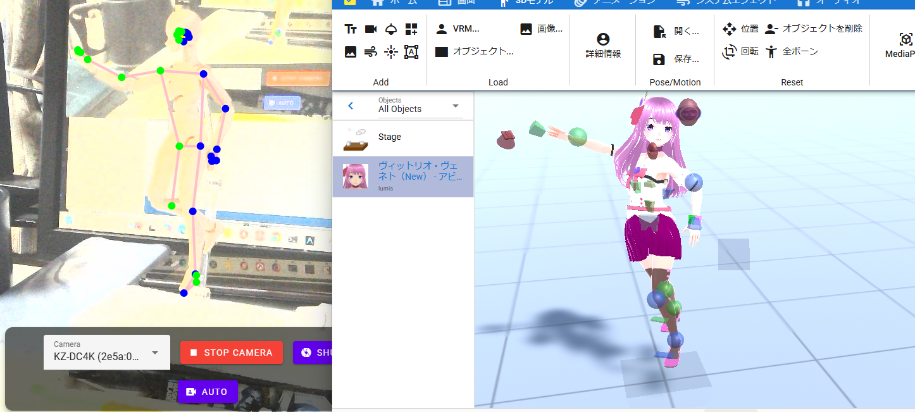Viewport: 915px width, 412px height.
Task: Add a camera object from the Add group
Action: point(371,29)
